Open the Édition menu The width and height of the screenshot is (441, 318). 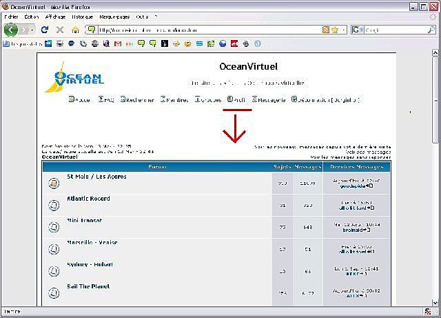tap(31, 17)
